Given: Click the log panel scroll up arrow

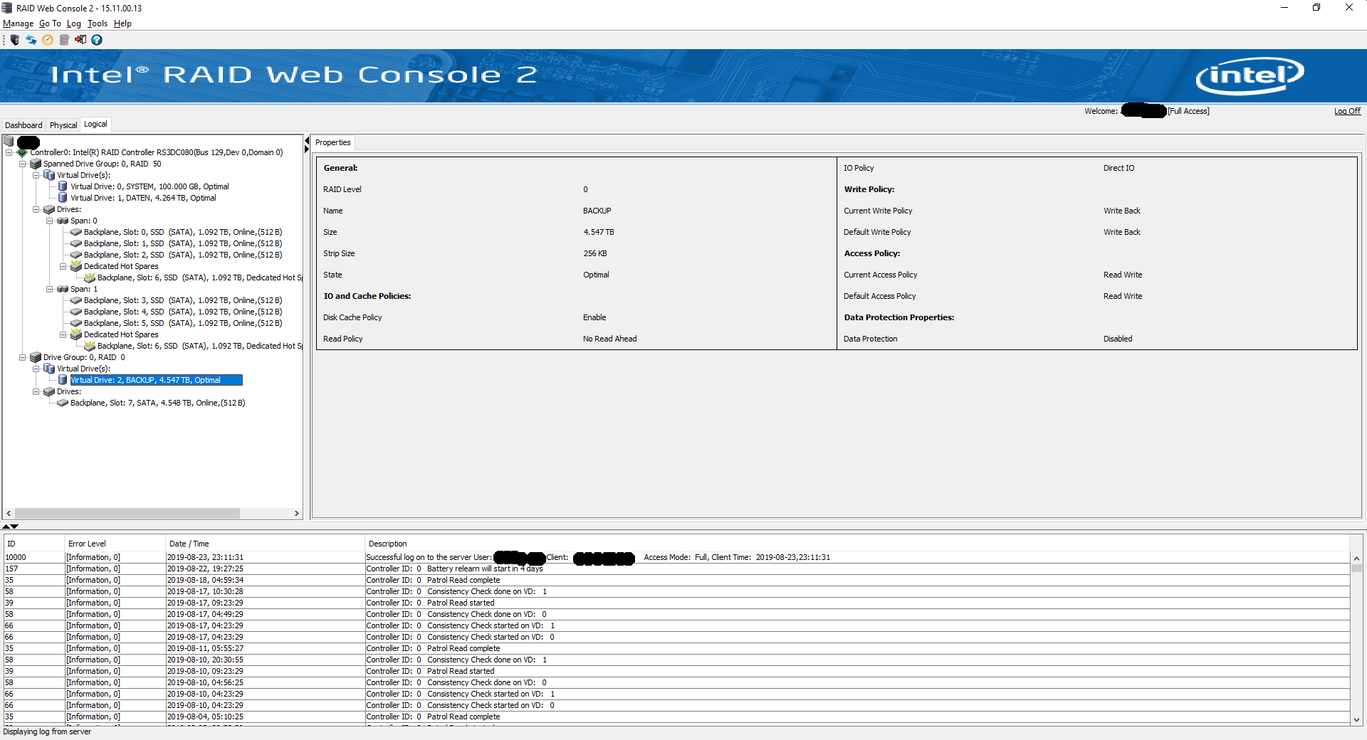Looking at the screenshot, I should click(x=1356, y=559).
